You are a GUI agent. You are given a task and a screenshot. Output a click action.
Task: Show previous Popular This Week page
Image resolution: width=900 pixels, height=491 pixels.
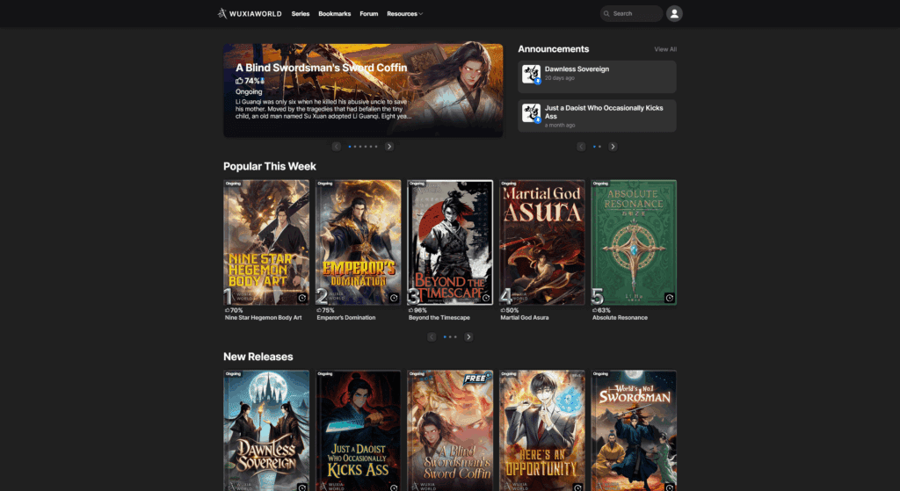click(x=432, y=337)
